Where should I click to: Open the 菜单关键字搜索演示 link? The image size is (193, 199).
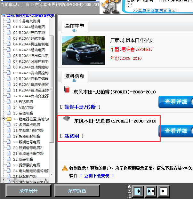(x=154, y=11)
